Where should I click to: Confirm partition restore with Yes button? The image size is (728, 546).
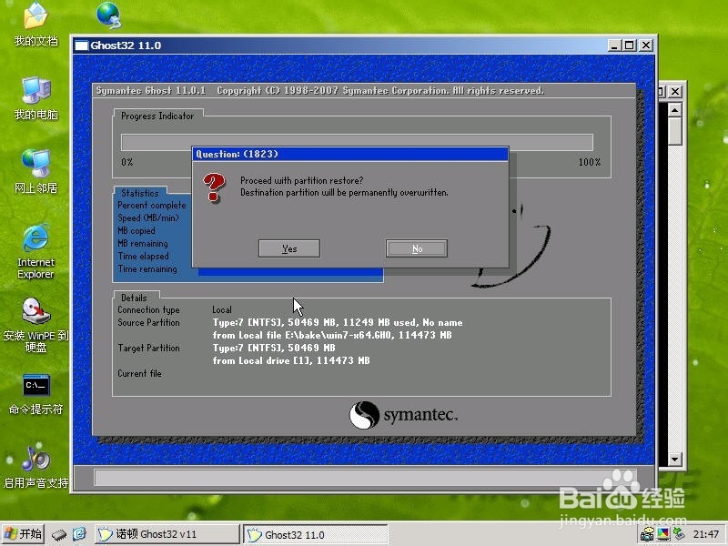point(288,248)
